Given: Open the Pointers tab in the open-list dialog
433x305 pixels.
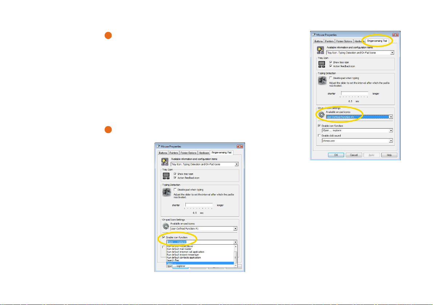Looking at the screenshot, I should pos(174,153).
